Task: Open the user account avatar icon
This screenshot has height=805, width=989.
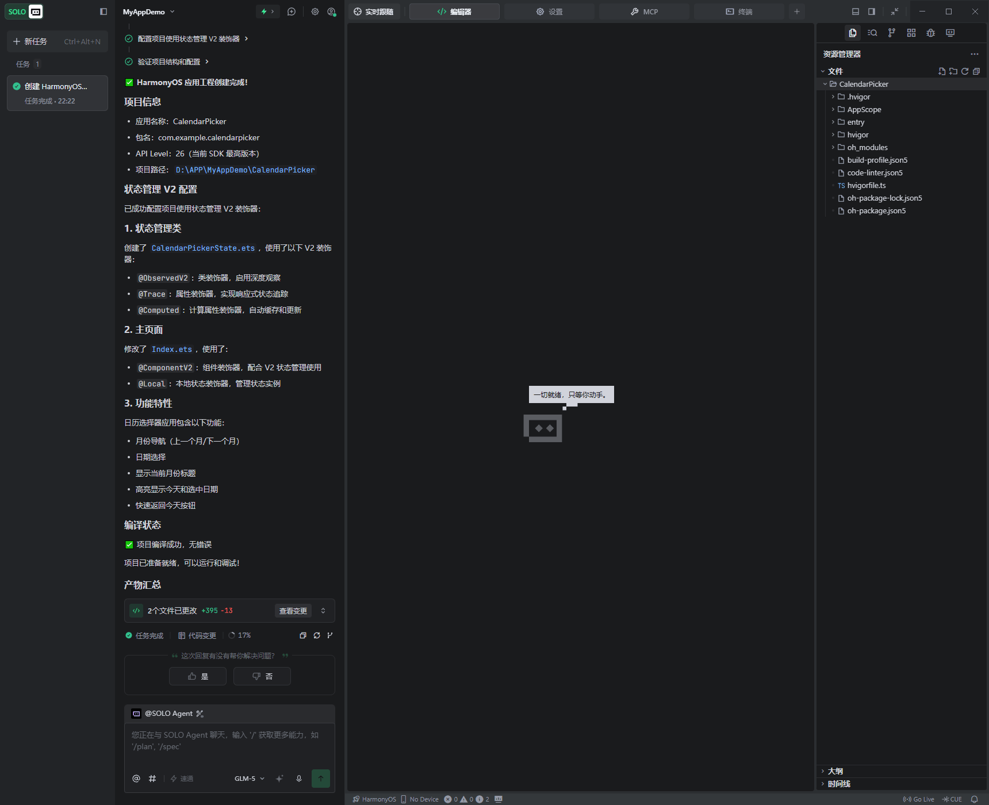Action: [x=331, y=11]
